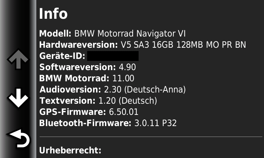
Task: Click the blacked-out device ID box
Action: click(113, 56)
